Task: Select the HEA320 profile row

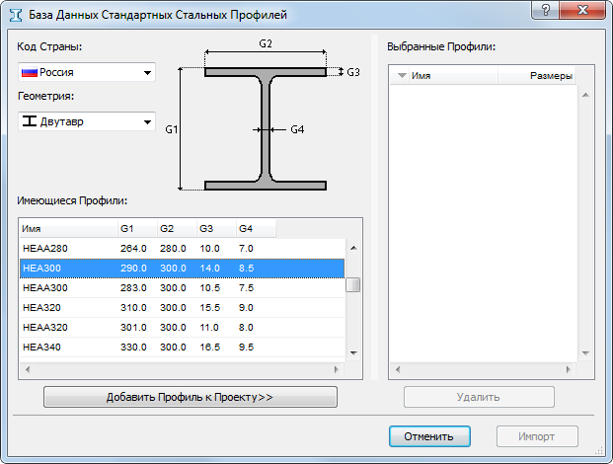Action: [x=183, y=308]
